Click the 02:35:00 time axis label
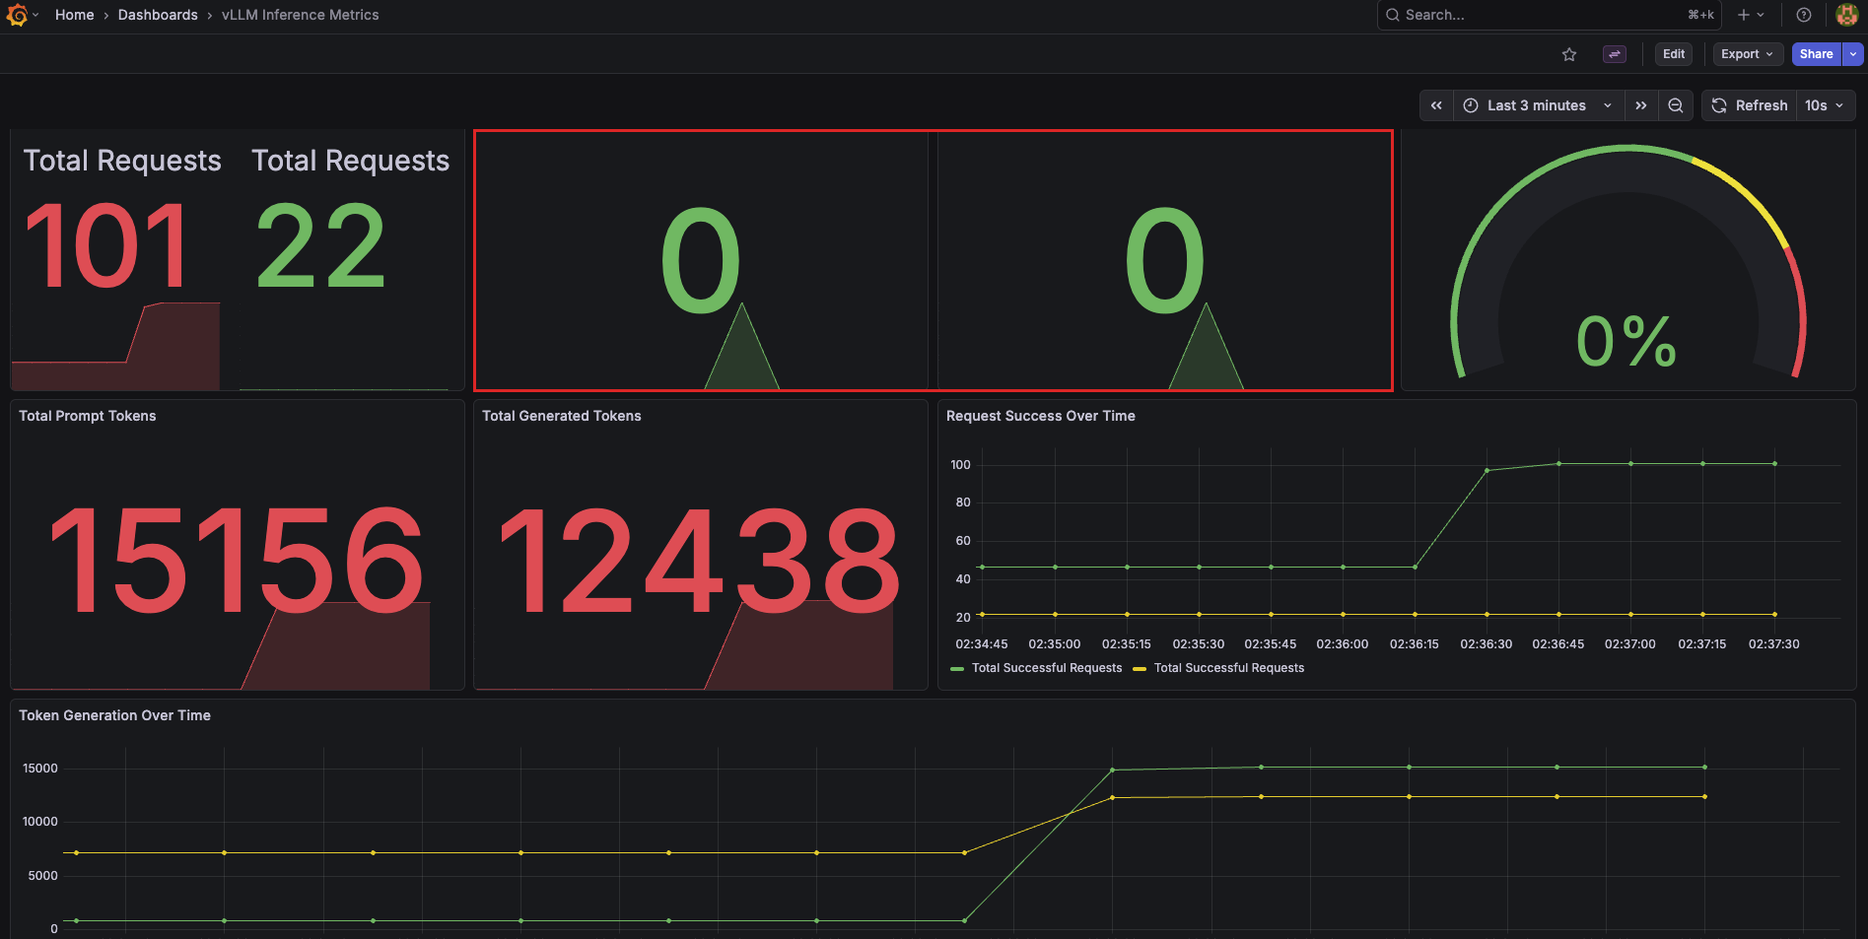This screenshot has width=1868, height=939. point(1055,644)
